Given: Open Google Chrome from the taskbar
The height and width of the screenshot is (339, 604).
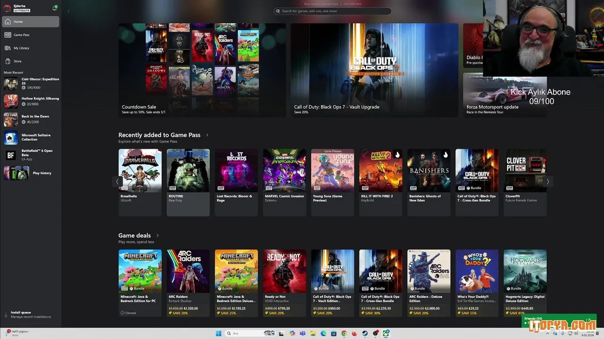Looking at the screenshot, I should coord(344,333).
